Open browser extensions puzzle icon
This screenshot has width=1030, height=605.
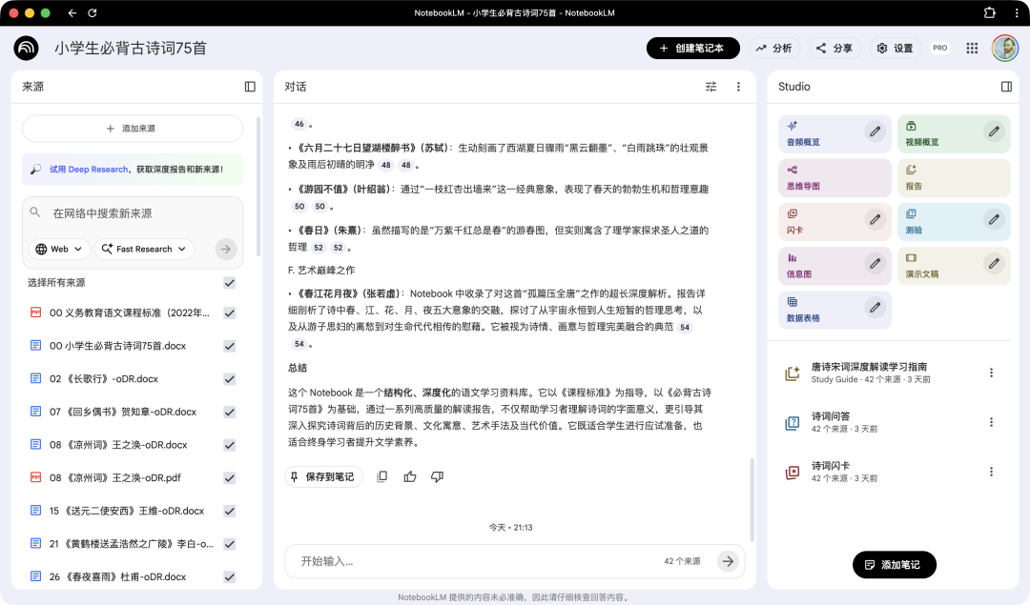pyautogui.click(x=989, y=12)
